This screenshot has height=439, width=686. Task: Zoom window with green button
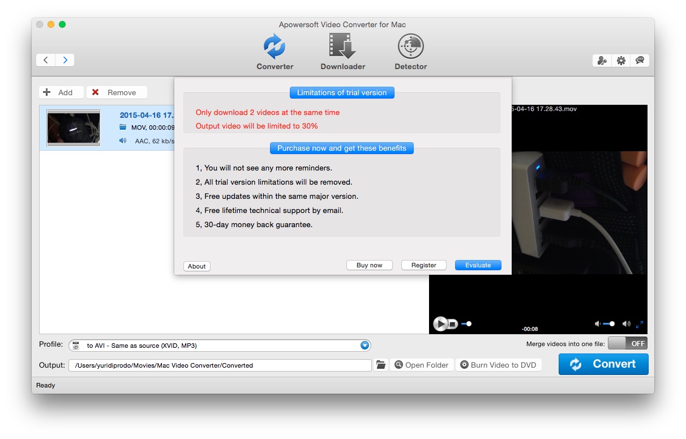(x=62, y=24)
